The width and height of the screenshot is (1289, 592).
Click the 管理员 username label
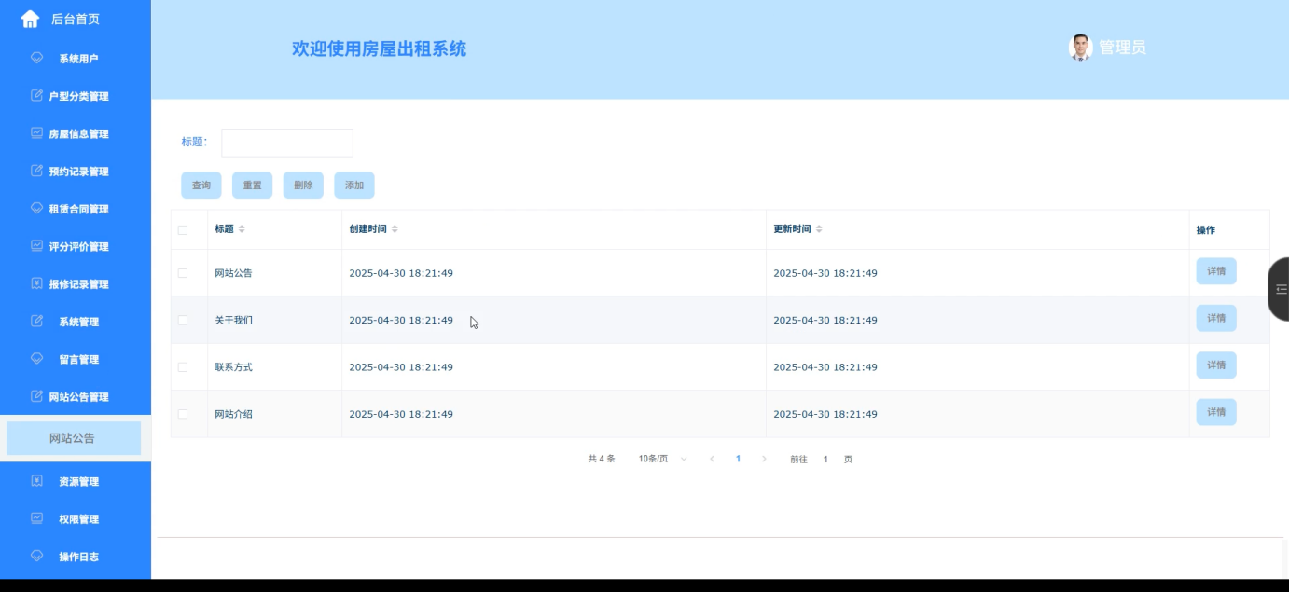click(1122, 48)
